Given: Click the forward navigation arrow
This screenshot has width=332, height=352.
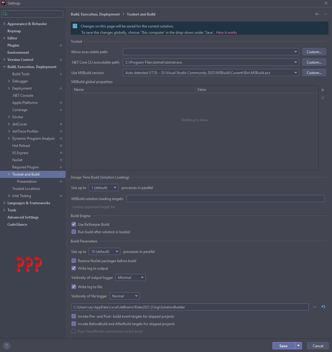Looking at the screenshot, I should point(325,14).
